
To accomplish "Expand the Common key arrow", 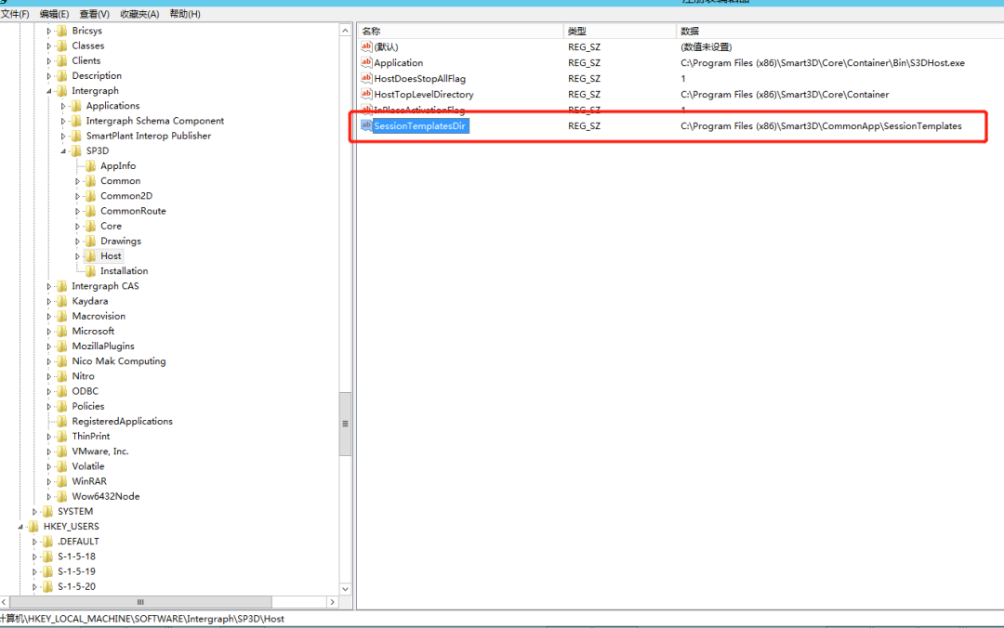I will (77, 181).
